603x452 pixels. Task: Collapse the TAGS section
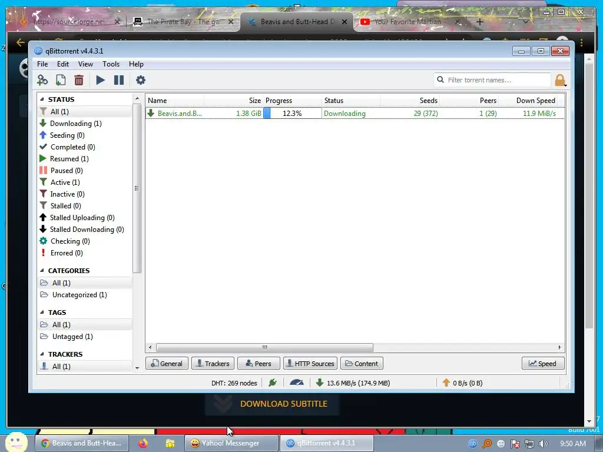tap(42, 313)
